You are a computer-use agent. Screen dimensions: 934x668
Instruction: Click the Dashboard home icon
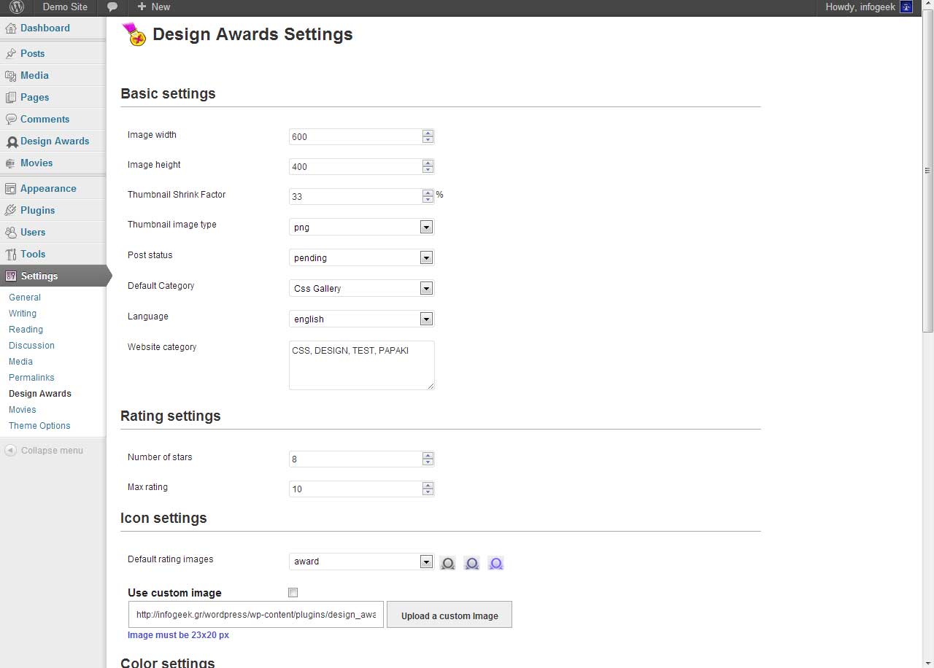pos(11,28)
